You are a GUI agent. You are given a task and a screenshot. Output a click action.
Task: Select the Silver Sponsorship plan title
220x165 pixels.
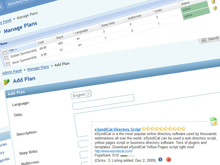click(24, 60)
